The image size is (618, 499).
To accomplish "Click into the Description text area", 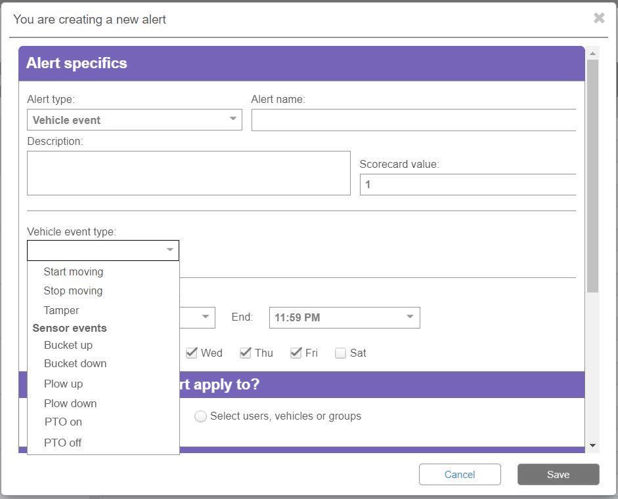I will [188, 173].
